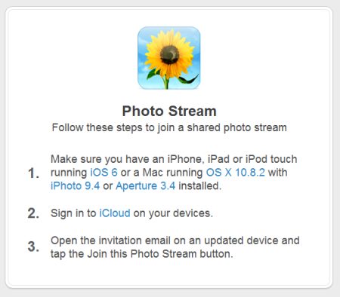Screen dimensions: 340x297
Task: Click the word 'installed.' in step 1
Action: coord(200,186)
